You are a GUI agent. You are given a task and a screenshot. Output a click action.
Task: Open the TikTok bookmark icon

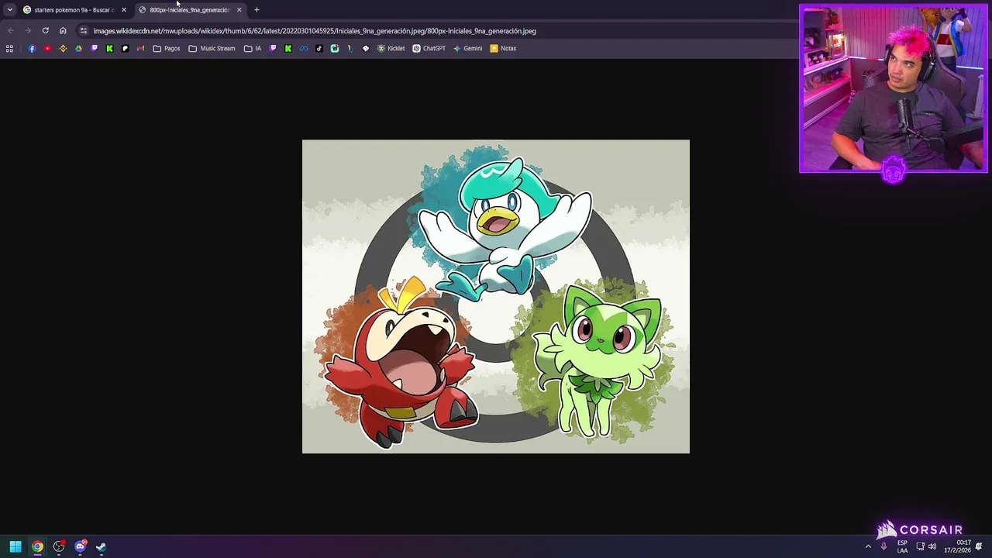(x=319, y=48)
